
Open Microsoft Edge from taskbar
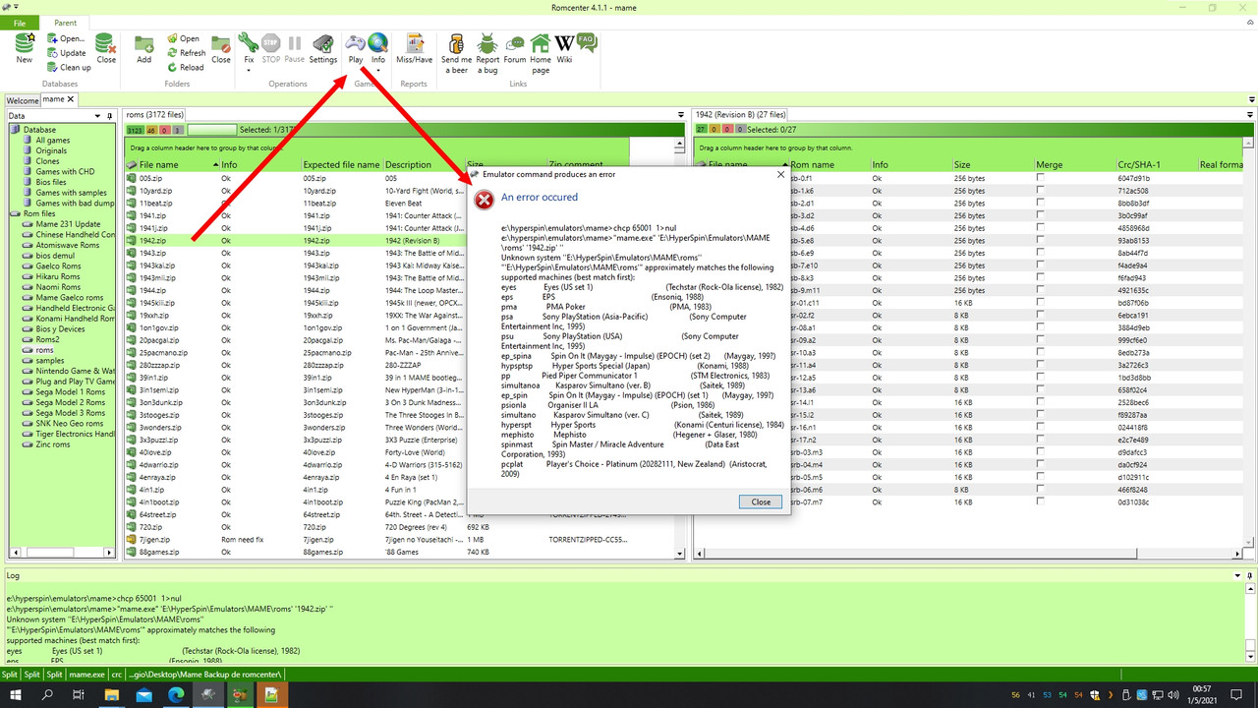[x=176, y=695]
